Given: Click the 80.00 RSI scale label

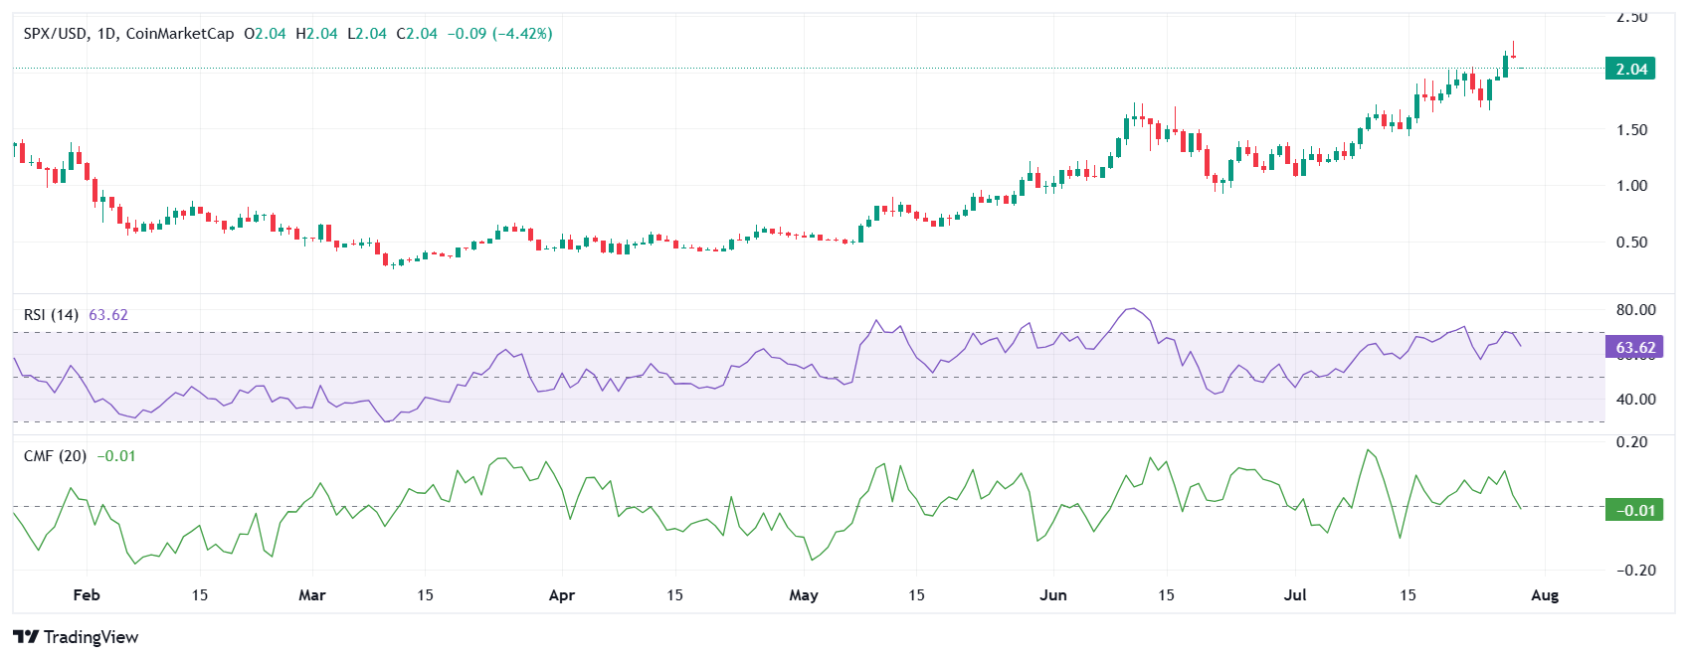Looking at the screenshot, I should click(1635, 310).
